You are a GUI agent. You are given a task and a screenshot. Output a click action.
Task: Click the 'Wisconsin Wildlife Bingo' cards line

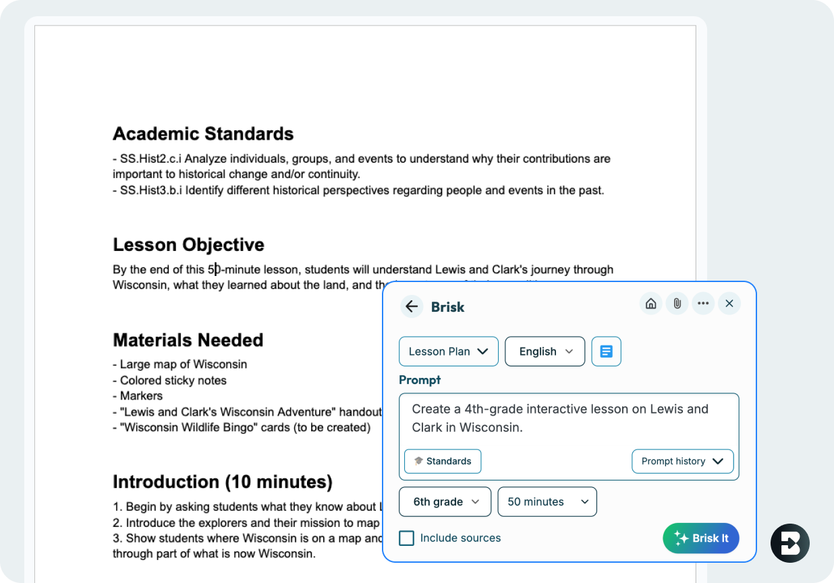[x=242, y=428]
